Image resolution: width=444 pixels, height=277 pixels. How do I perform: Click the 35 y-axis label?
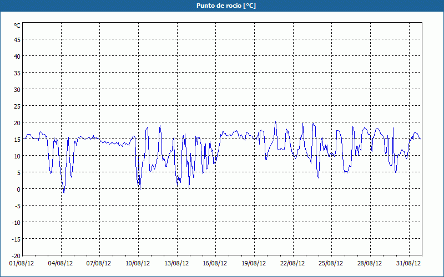[x=17, y=73]
